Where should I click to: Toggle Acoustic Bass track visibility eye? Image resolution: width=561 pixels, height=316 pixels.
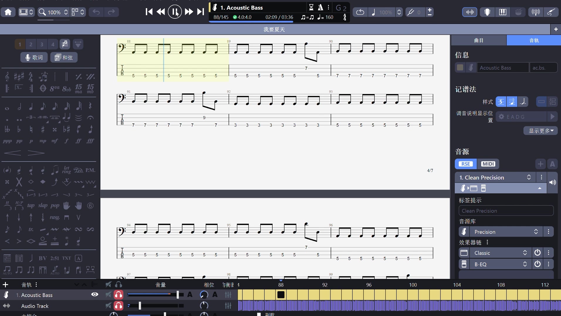coord(95,294)
